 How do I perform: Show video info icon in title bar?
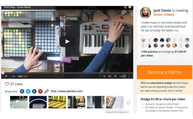(130, 7)
